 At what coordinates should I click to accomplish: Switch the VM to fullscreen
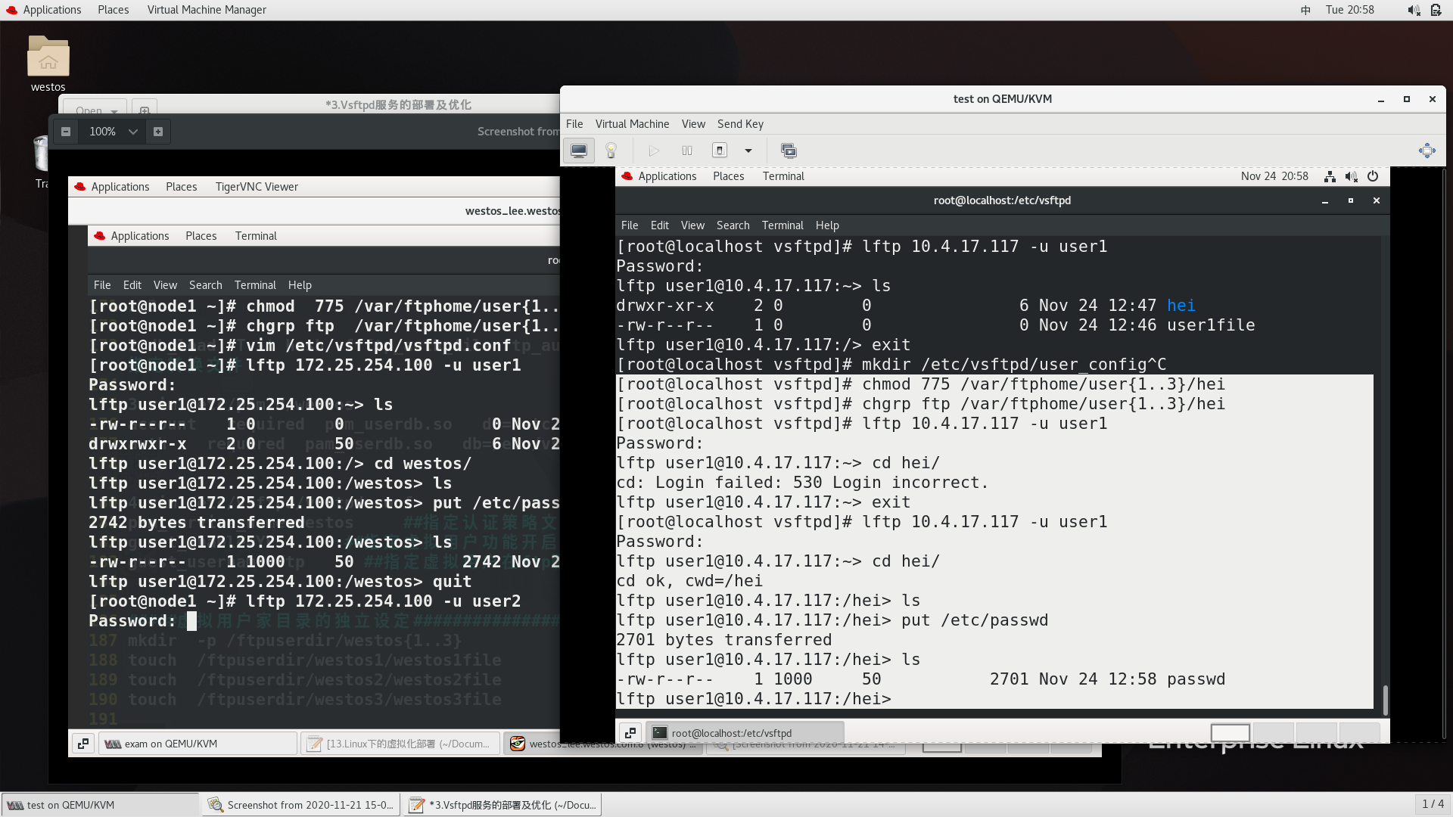[1427, 151]
